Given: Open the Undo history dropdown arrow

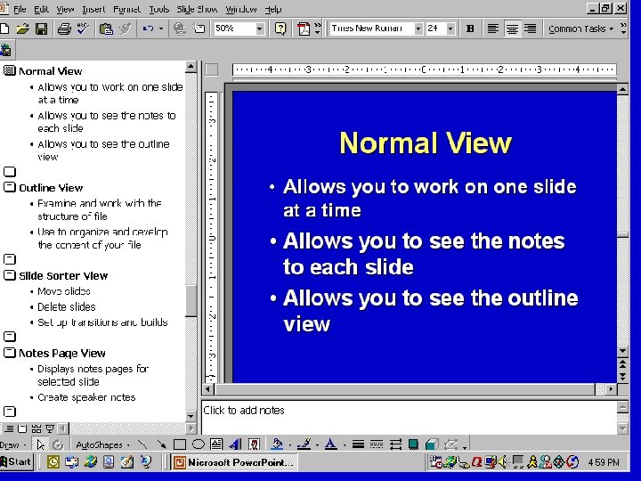Looking at the screenshot, I should pyautogui.click(x=160, y=29).
